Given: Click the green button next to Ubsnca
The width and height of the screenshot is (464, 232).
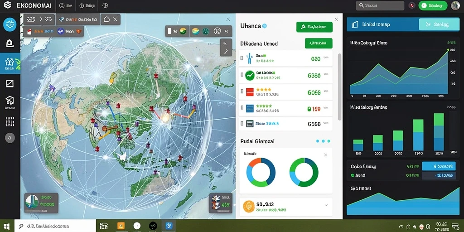Looking at the screenshot, I should click(x=314, y=27).
